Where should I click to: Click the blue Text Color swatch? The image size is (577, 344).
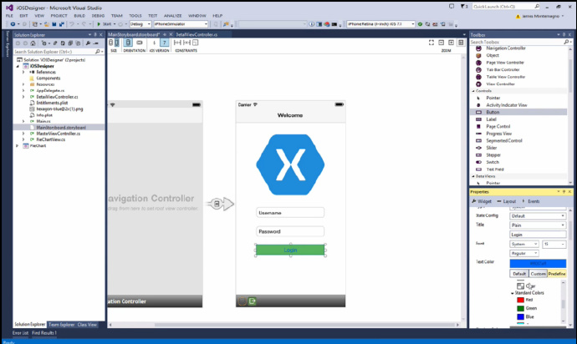click(538, 264)
